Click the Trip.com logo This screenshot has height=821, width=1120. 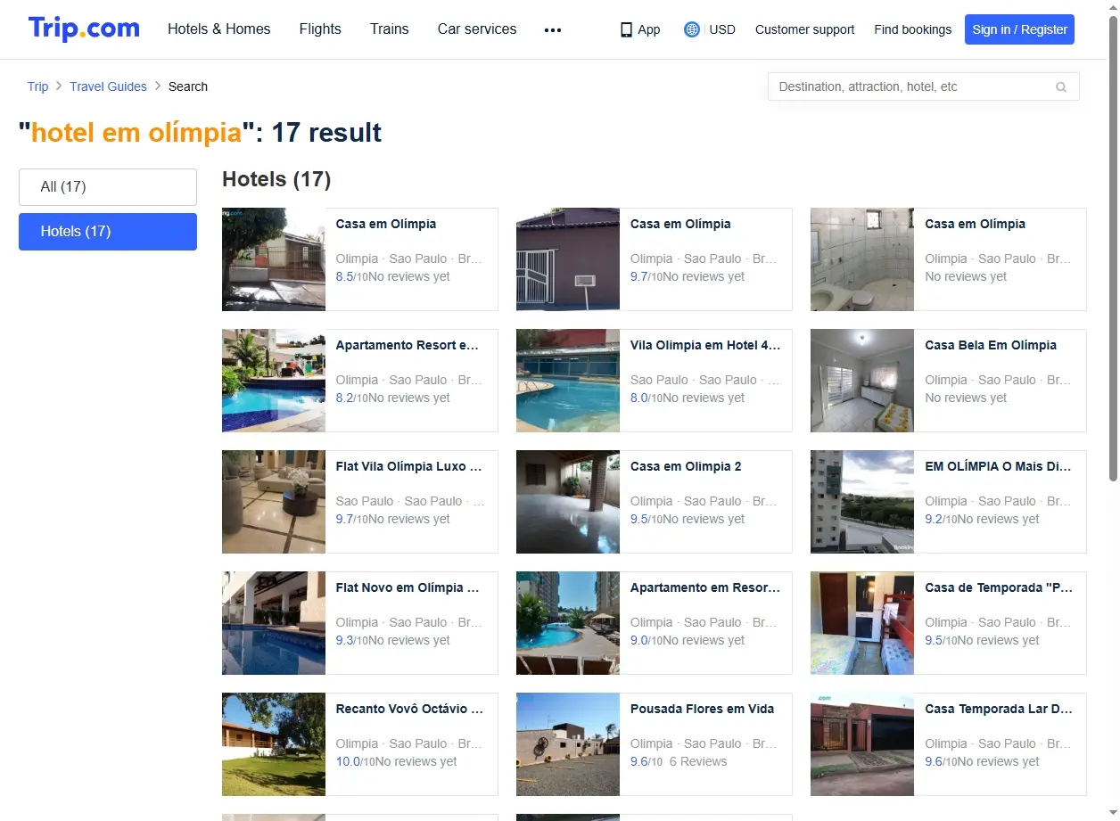(84, 29)
